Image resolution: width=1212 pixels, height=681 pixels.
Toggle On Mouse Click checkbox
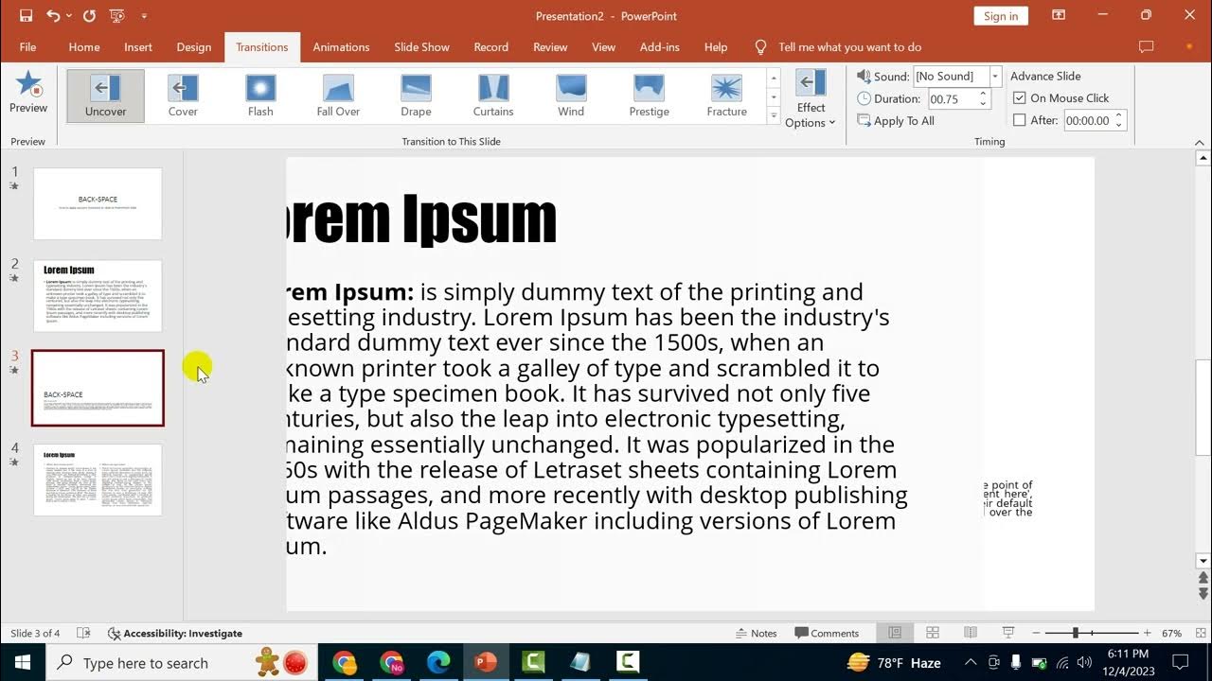pos(1020,97)
